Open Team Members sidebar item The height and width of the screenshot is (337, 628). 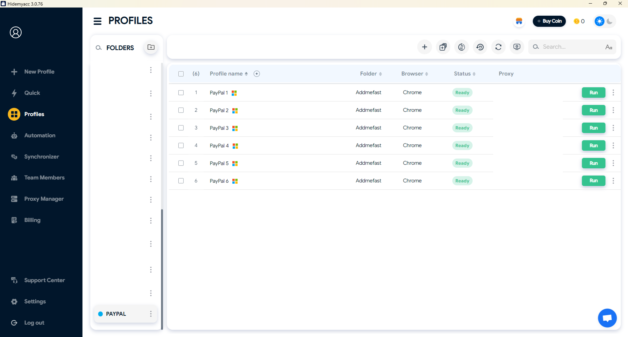38,177
